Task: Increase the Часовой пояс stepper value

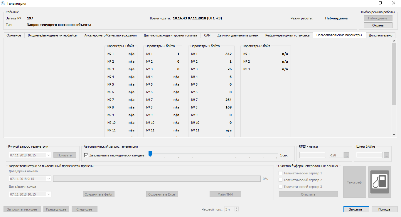Action: coord(237,208)
